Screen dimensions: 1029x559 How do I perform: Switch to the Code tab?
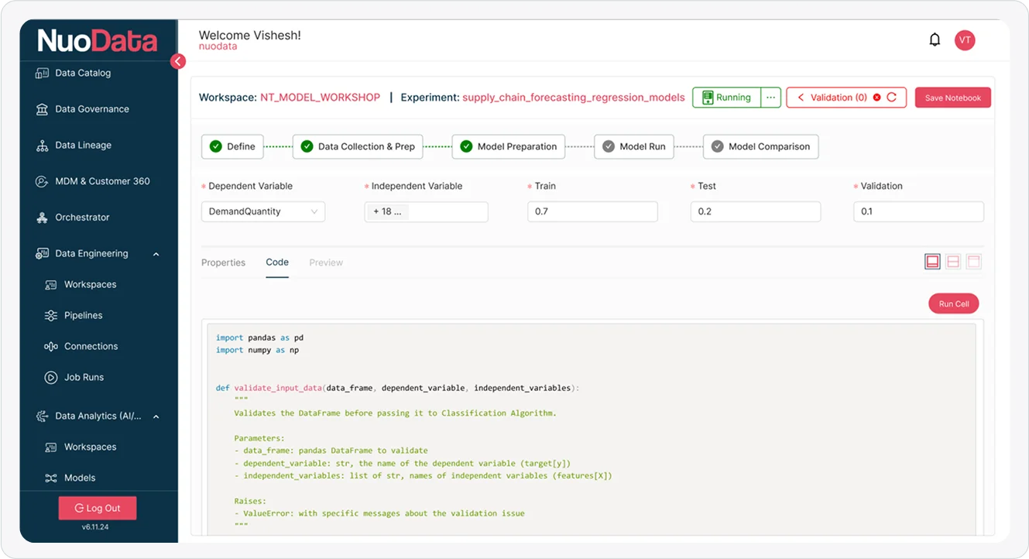(x=277, y=262)
